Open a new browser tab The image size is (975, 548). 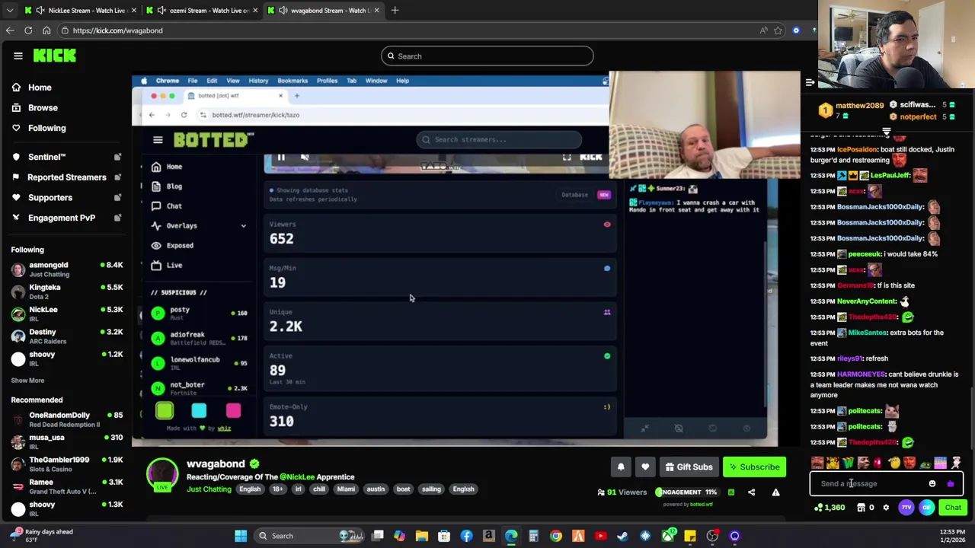[395, 11]
